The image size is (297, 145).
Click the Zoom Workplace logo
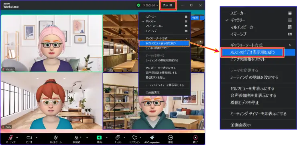tap(11, 5)
